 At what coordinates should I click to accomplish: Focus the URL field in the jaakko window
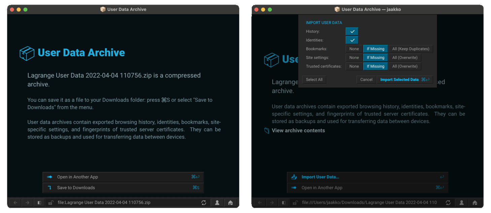pyautogui.click(x=371, y=203)
